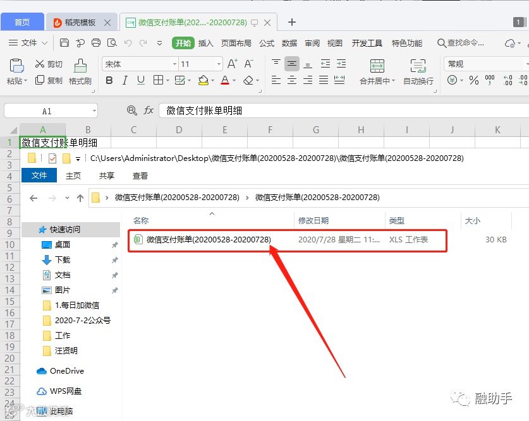Open Print Preview icon
This screenshot has height=421, width=529.
112,43
